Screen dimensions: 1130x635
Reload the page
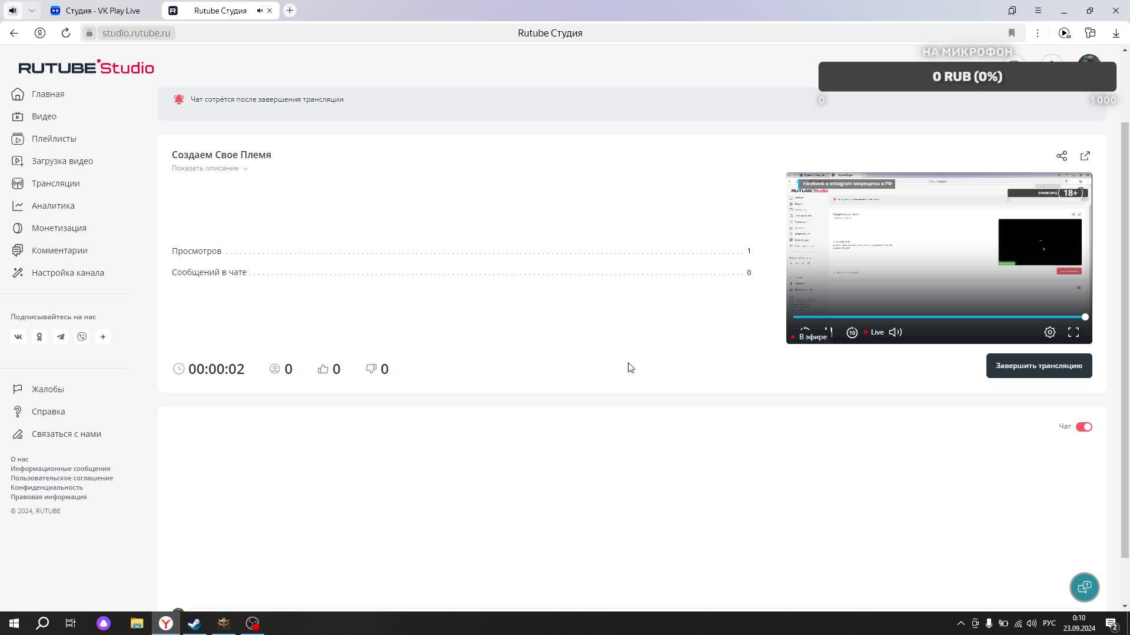click(x=66, y=33)
